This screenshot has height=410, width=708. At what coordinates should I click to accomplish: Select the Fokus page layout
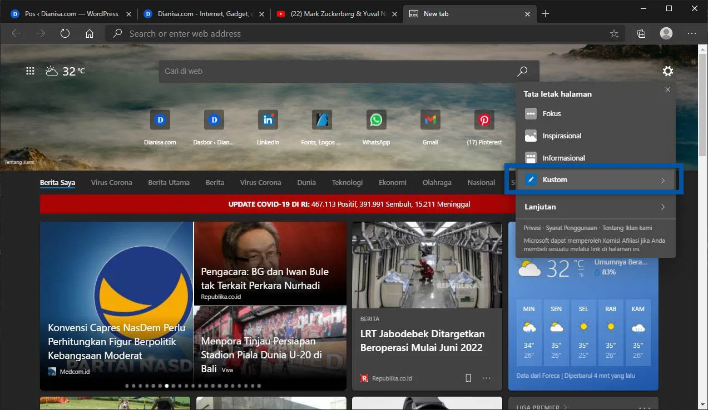pos(551,113)
